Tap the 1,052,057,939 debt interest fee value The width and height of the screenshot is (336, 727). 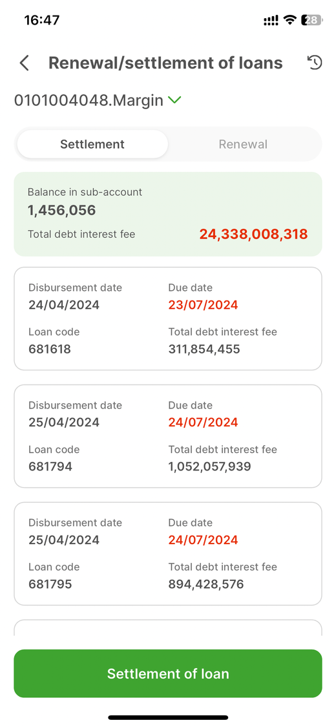(209, 467)
